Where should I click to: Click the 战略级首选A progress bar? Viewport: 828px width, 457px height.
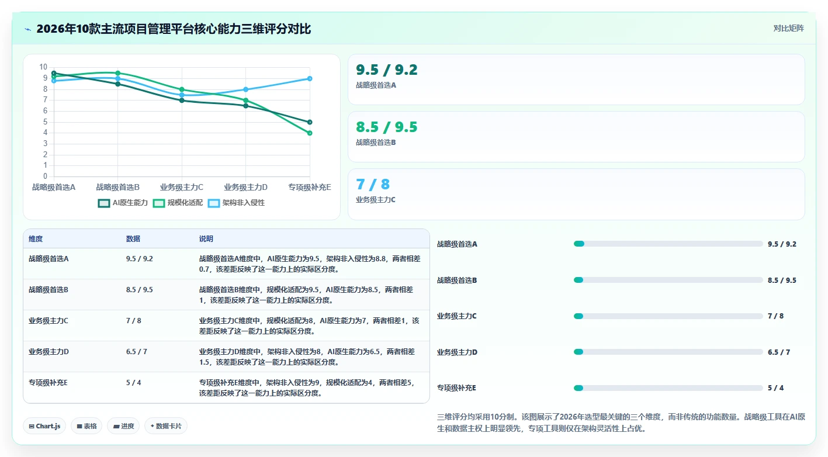pos(668,244)
